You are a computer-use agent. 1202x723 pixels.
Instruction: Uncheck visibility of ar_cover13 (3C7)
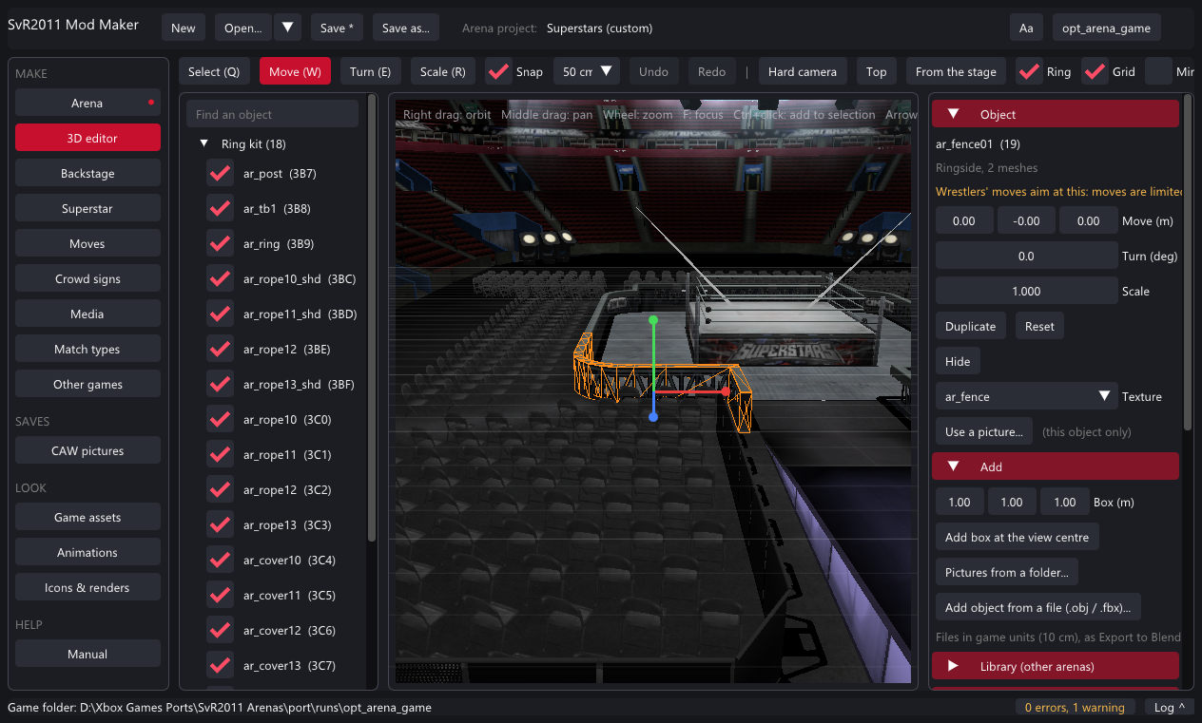pyautogui.click(x=220, y=666)
